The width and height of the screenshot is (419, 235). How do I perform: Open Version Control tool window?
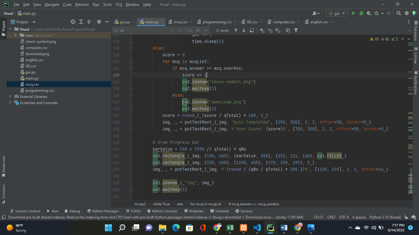25,211
